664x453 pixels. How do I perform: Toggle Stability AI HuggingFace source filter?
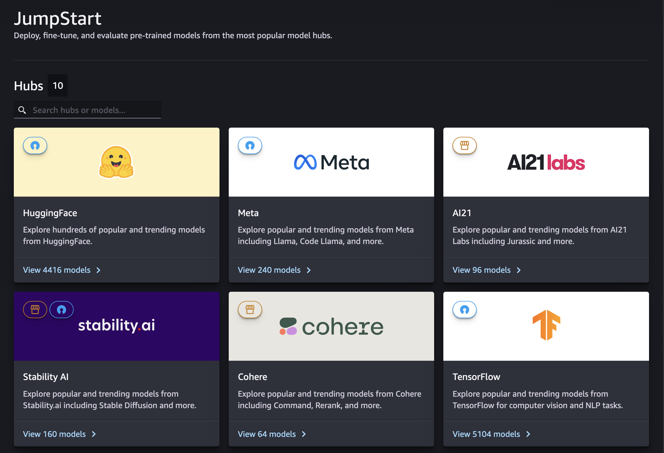click(x=61, y=309)
